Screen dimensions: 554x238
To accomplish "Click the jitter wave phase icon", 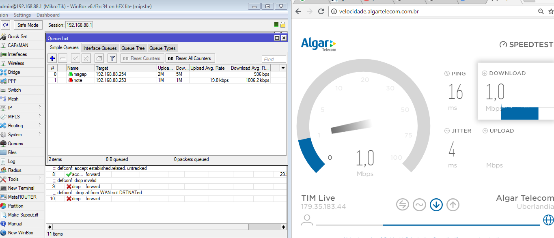I will tap(419, 204).
